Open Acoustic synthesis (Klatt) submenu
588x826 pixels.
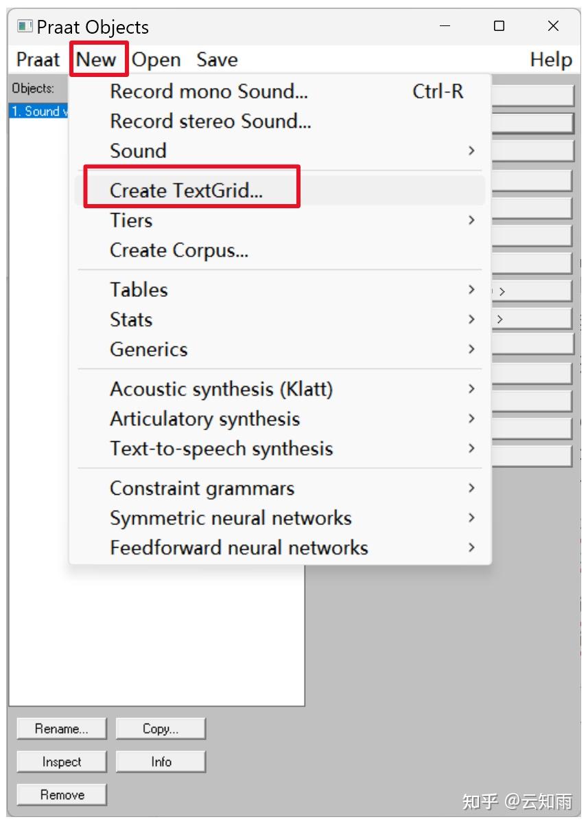pos(221,389)
